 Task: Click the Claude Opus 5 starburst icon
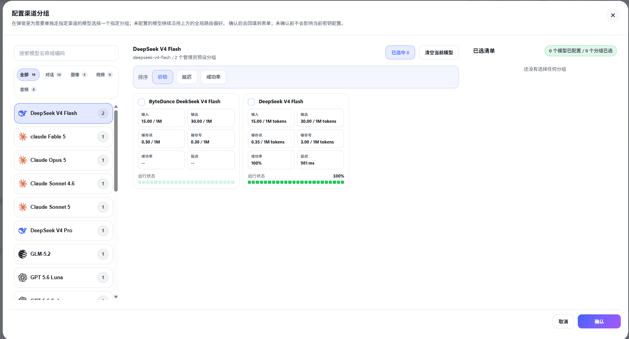[x=23, y=160]
